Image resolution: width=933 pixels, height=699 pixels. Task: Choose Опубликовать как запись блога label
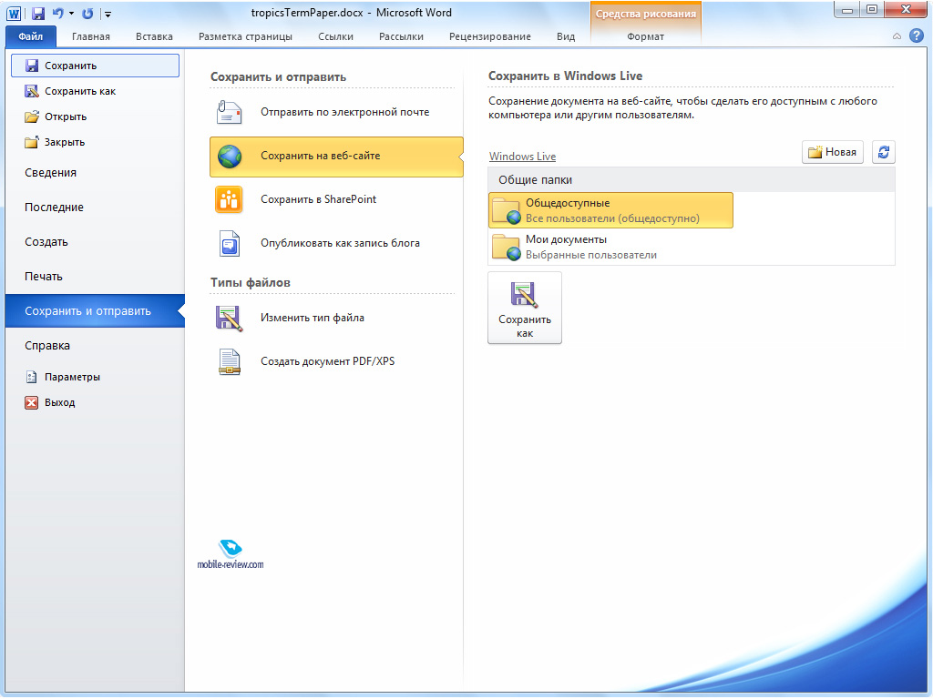[x=340, y=243]
